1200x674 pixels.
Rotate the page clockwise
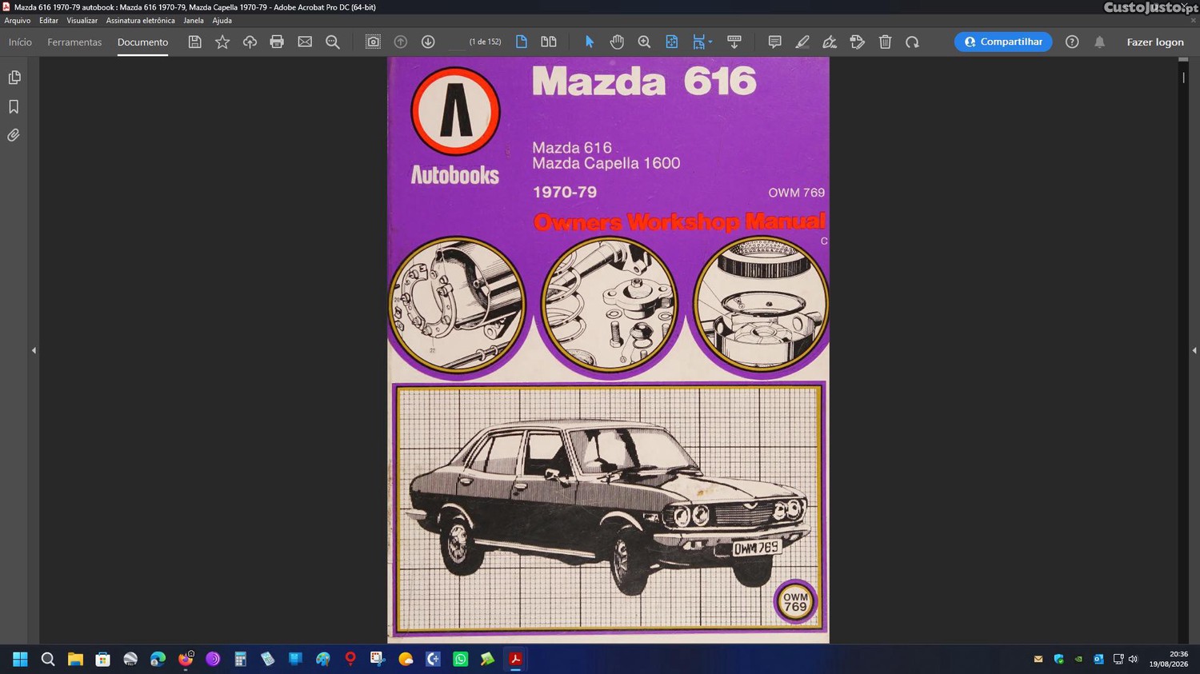[x=912, y=42]
